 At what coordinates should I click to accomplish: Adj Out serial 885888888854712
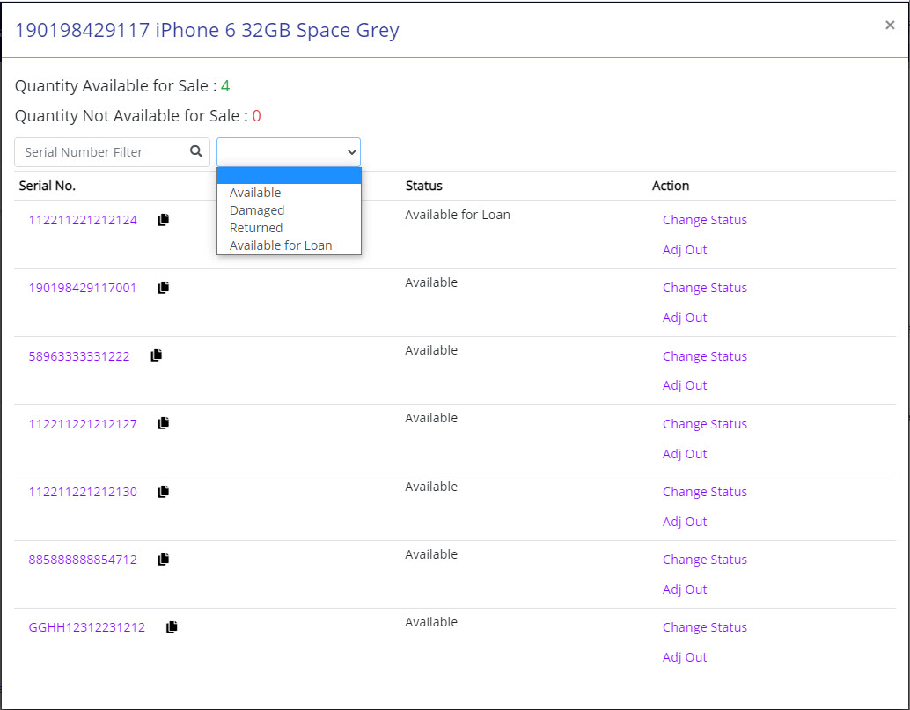685,590
